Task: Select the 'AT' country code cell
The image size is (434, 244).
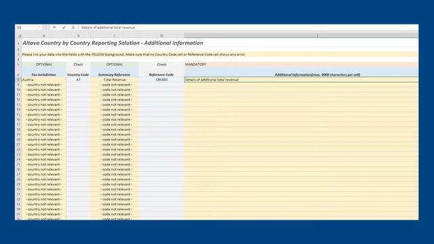Action: click(79, 80)
